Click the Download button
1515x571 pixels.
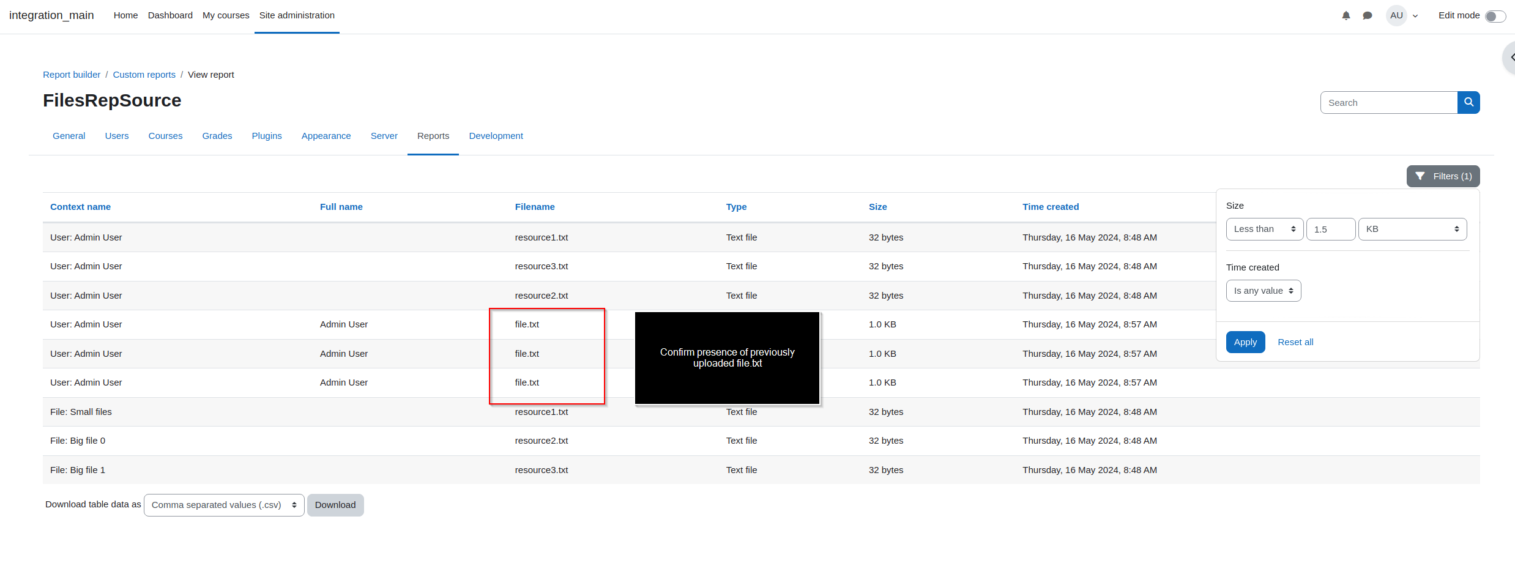335,506
